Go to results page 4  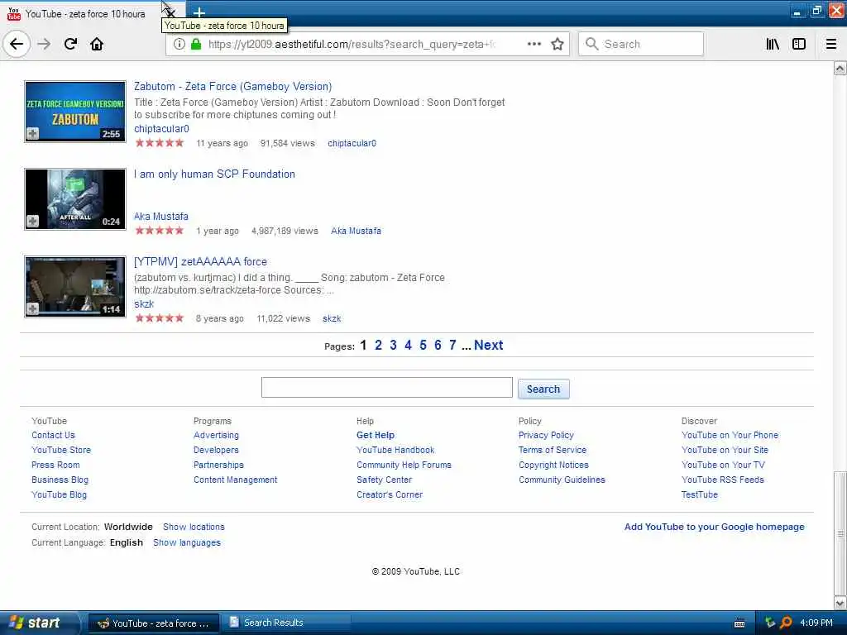click(409, 345)
